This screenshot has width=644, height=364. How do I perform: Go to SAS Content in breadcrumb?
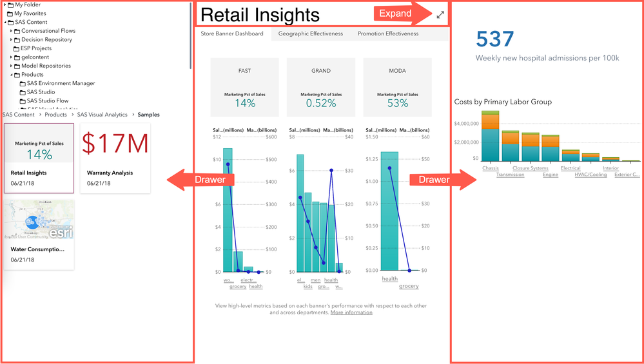tap(19, 115)
